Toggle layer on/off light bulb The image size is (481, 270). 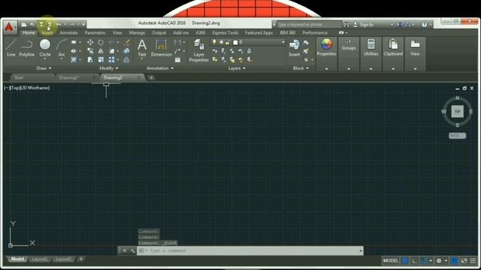point(214,42)
